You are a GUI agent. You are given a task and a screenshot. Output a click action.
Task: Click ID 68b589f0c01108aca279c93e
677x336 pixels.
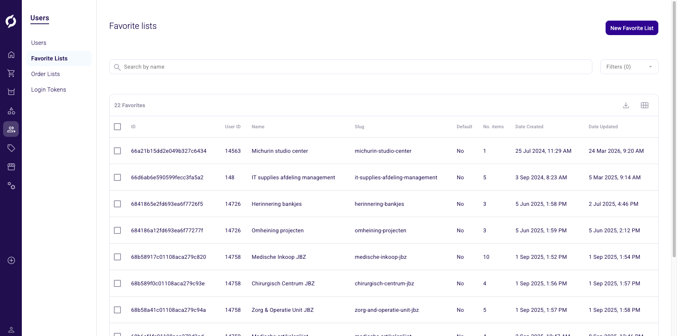(168, 283)
